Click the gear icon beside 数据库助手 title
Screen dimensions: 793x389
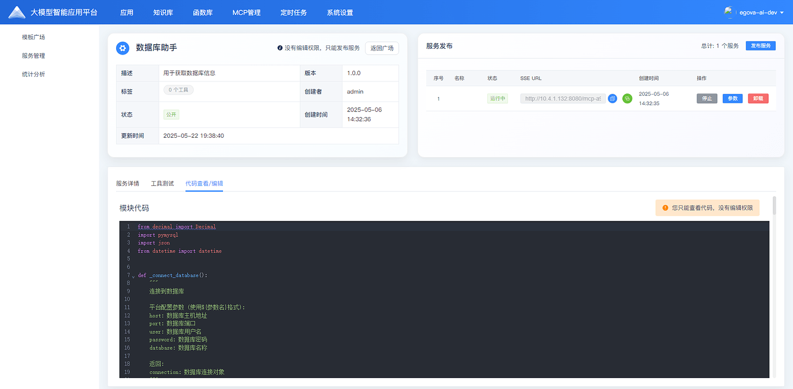[122, 48]
